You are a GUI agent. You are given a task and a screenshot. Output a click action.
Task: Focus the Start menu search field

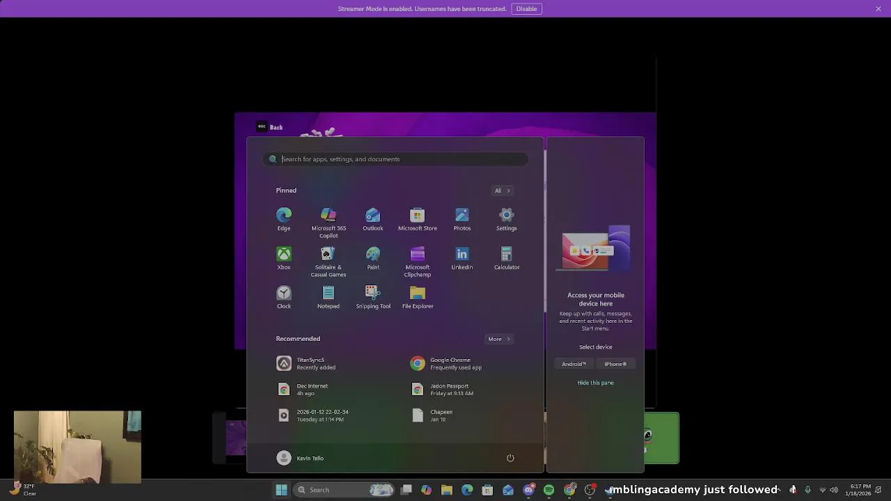click(x=396, y=159)
